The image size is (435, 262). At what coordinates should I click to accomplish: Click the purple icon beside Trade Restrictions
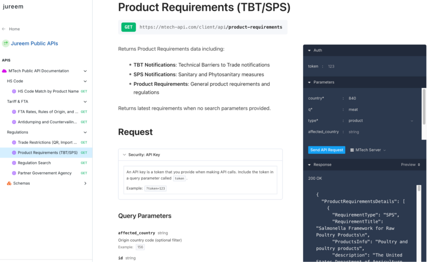14,143
